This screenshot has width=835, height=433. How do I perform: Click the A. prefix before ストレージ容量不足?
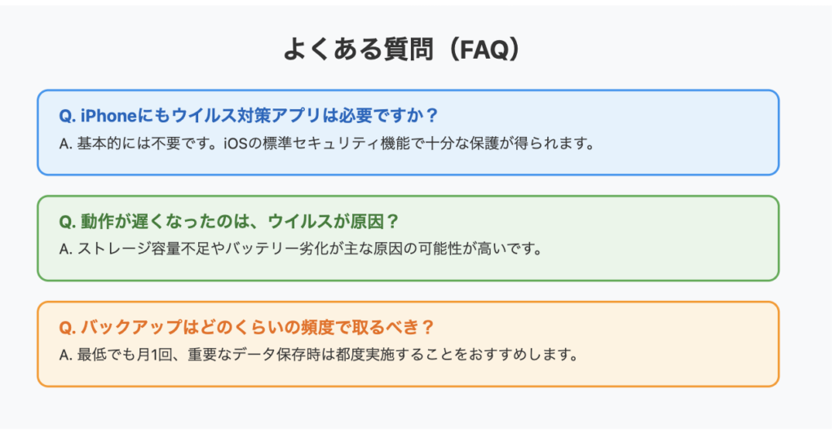65,250
